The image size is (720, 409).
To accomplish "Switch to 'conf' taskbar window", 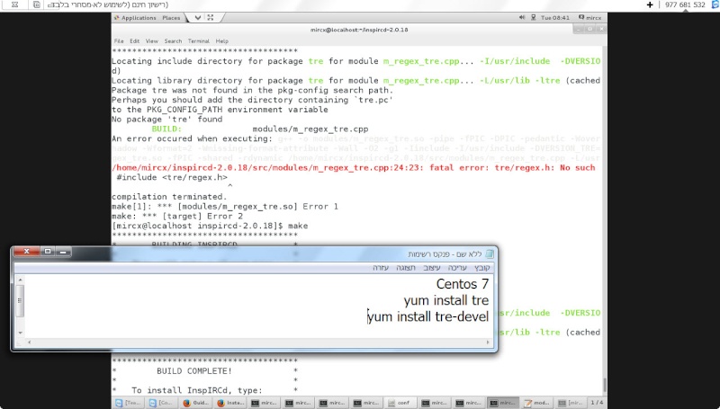I will tap(400, 403).
